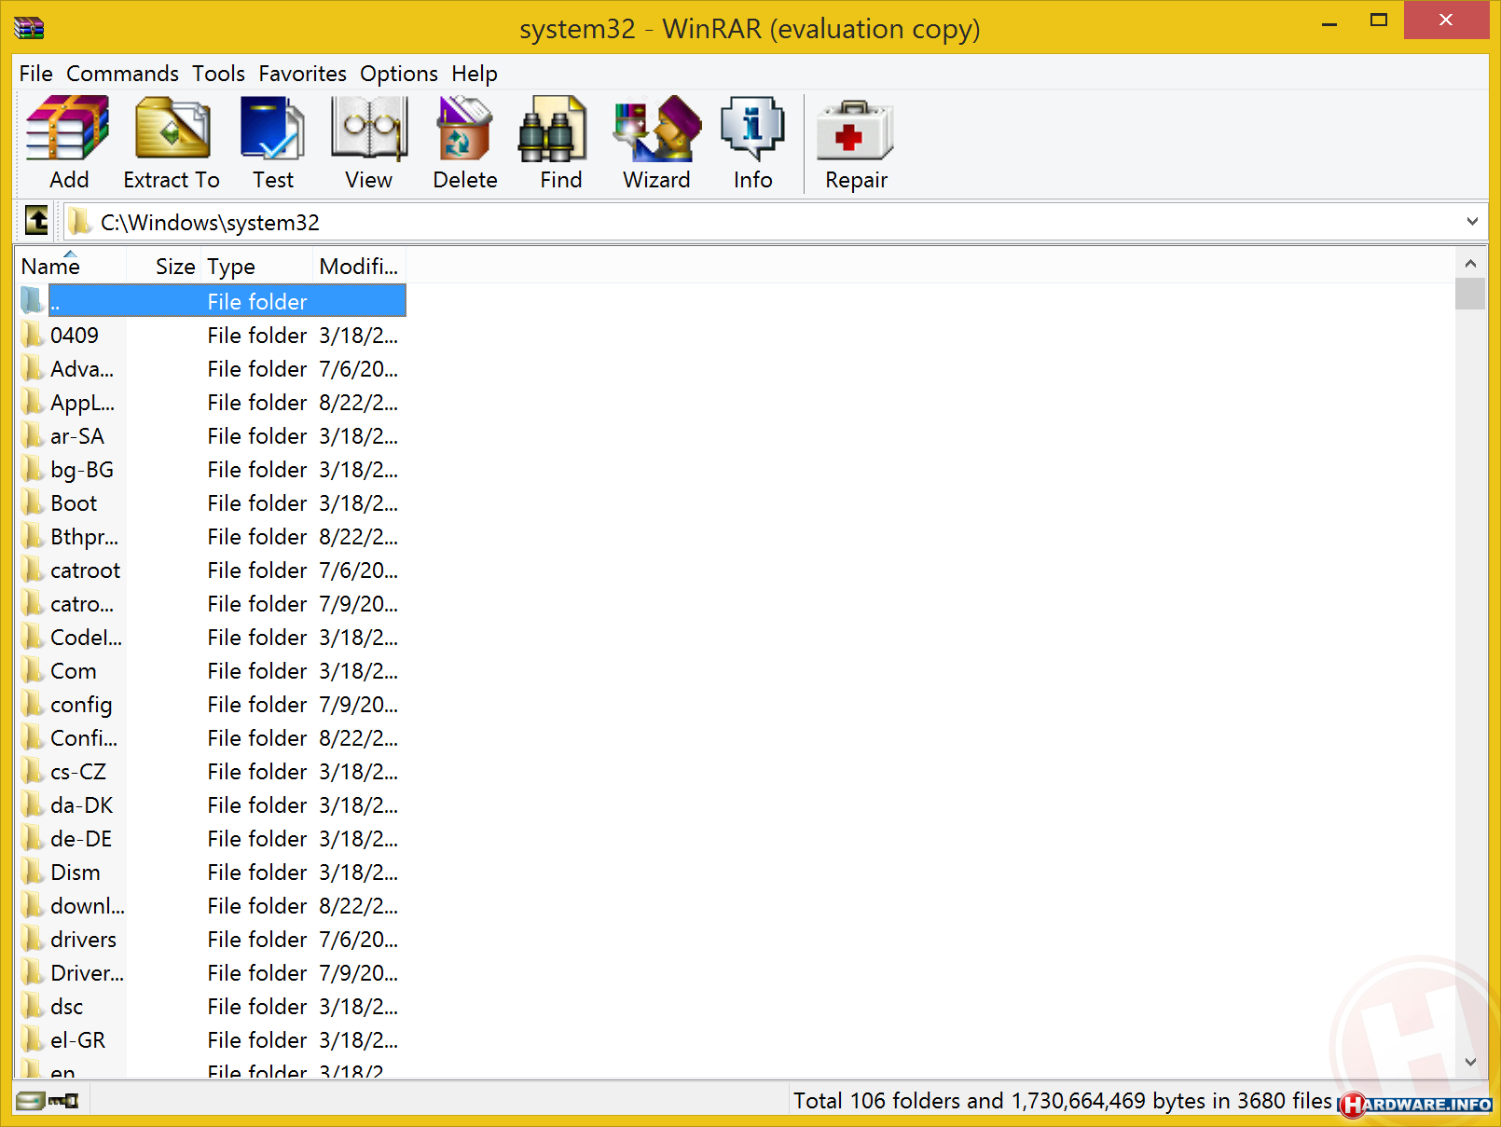Click the scroll down arrow
This screenshot has width=1501, height=1127.
pyautogui.click(x=1470, y=1062)
